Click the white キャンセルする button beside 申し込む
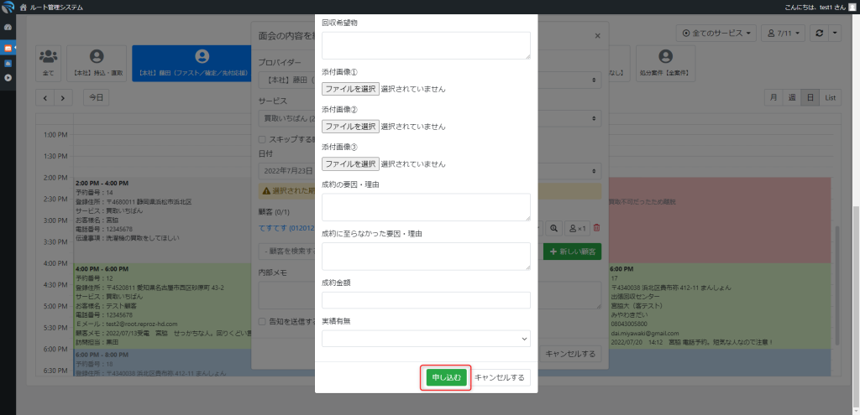This screenshot has width=860, height=415. click(x=500, y=377)
